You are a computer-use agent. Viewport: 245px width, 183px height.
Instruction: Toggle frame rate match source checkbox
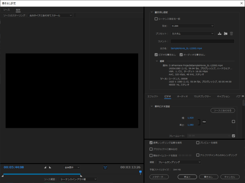(x=234, y=136)
